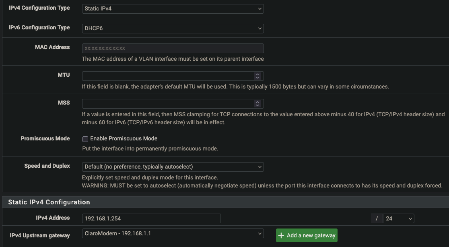Expand the Speed and Duplex dropdown
This screenshot has height=247, width=449.
(173, 167)
